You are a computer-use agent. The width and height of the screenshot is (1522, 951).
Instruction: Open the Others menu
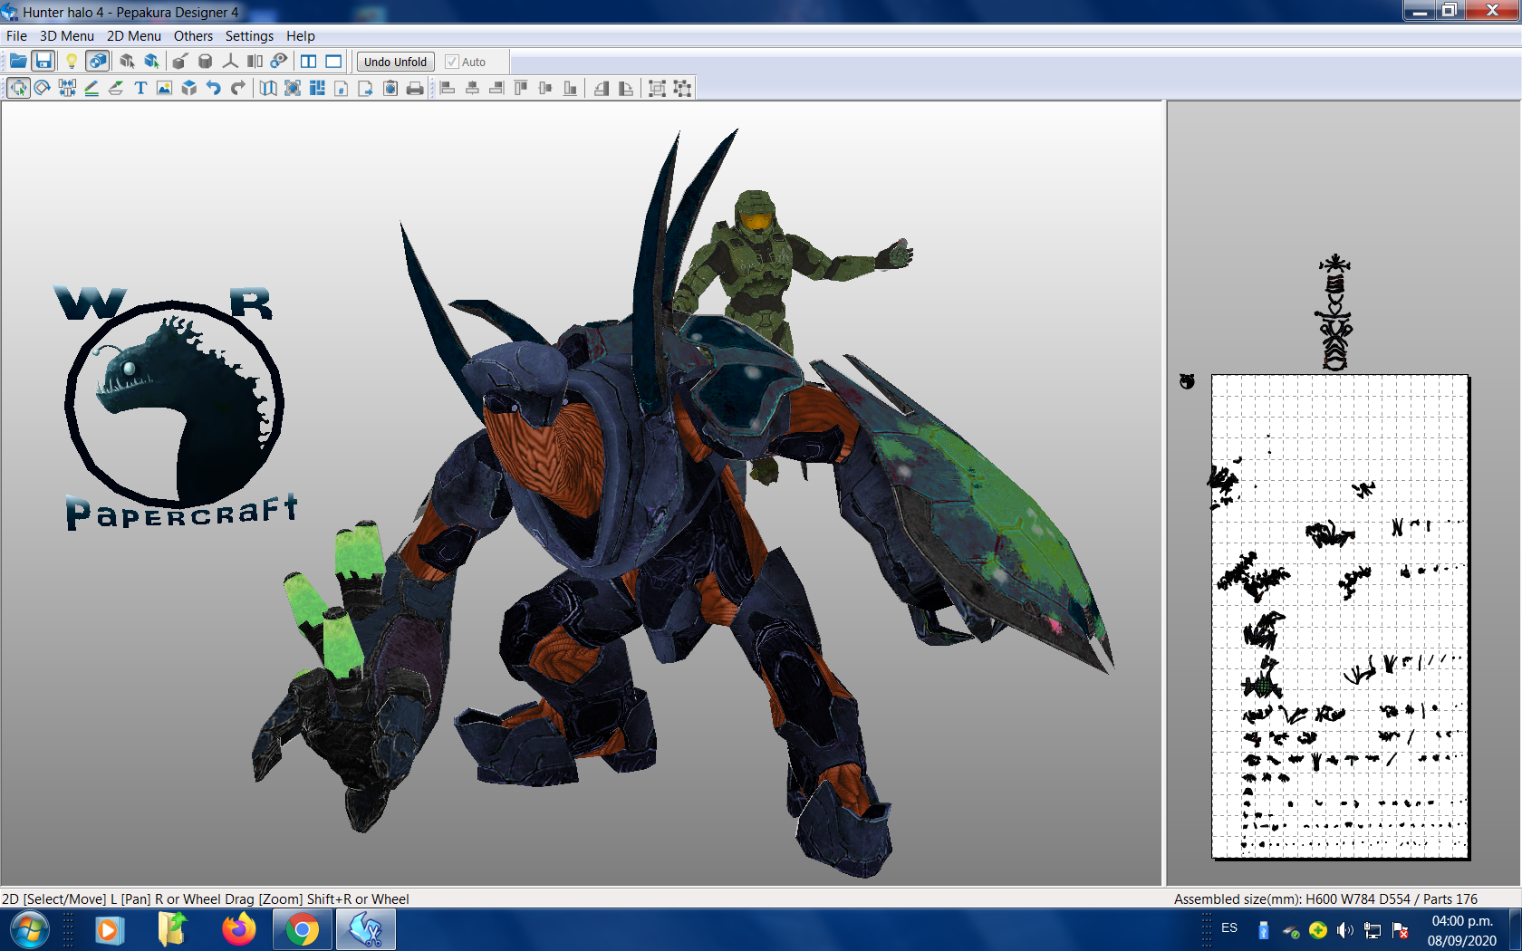point(193,35)
